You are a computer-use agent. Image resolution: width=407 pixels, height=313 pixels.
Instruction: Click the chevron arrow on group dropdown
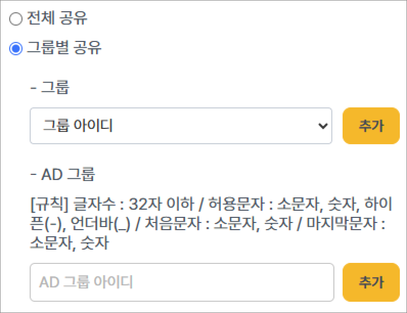323,126
